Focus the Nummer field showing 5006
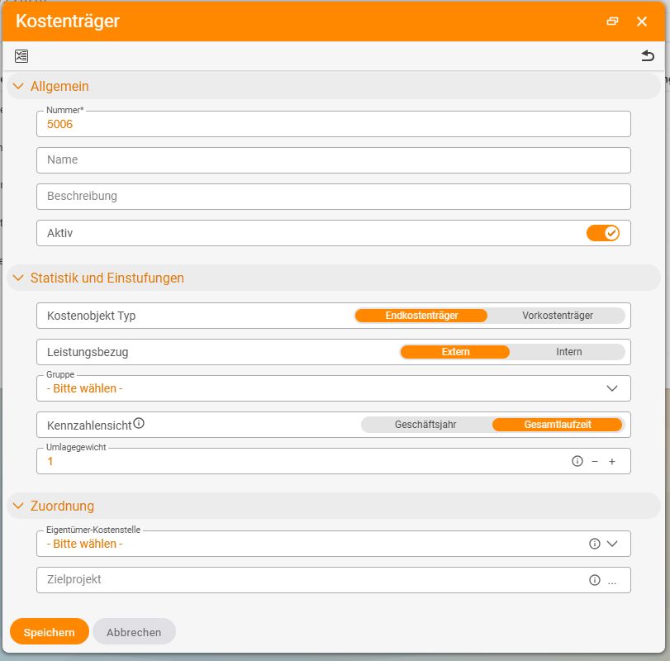670x661 pixels. click(334, 124)
